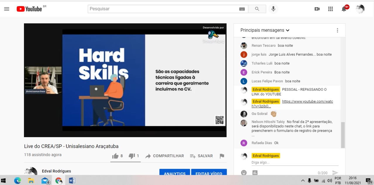Click the search magnifier button

coord(257,9)
